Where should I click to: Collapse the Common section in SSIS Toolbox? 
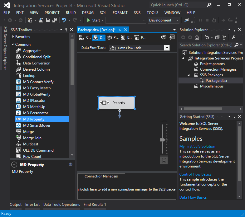[13, 45]
